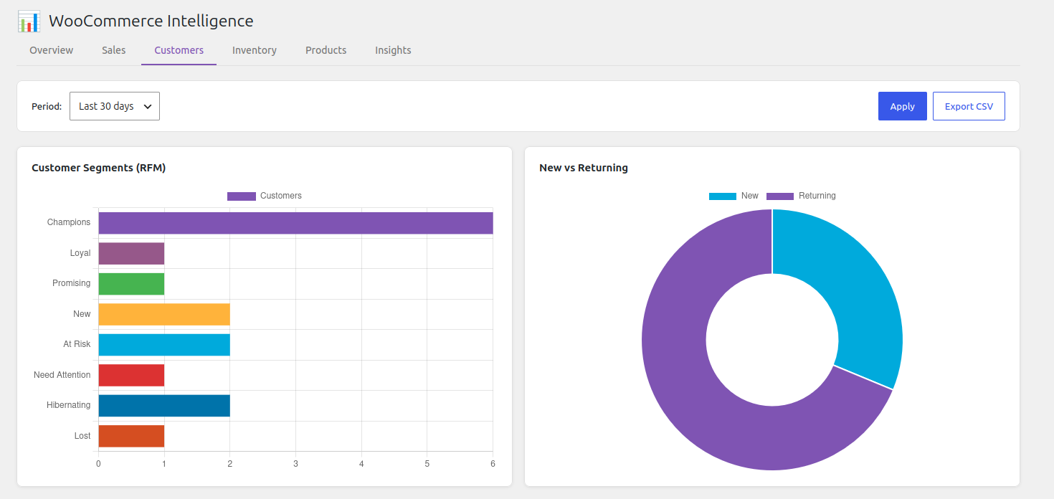
Task: Click the Loyal axis label
Action: point(80,253)
